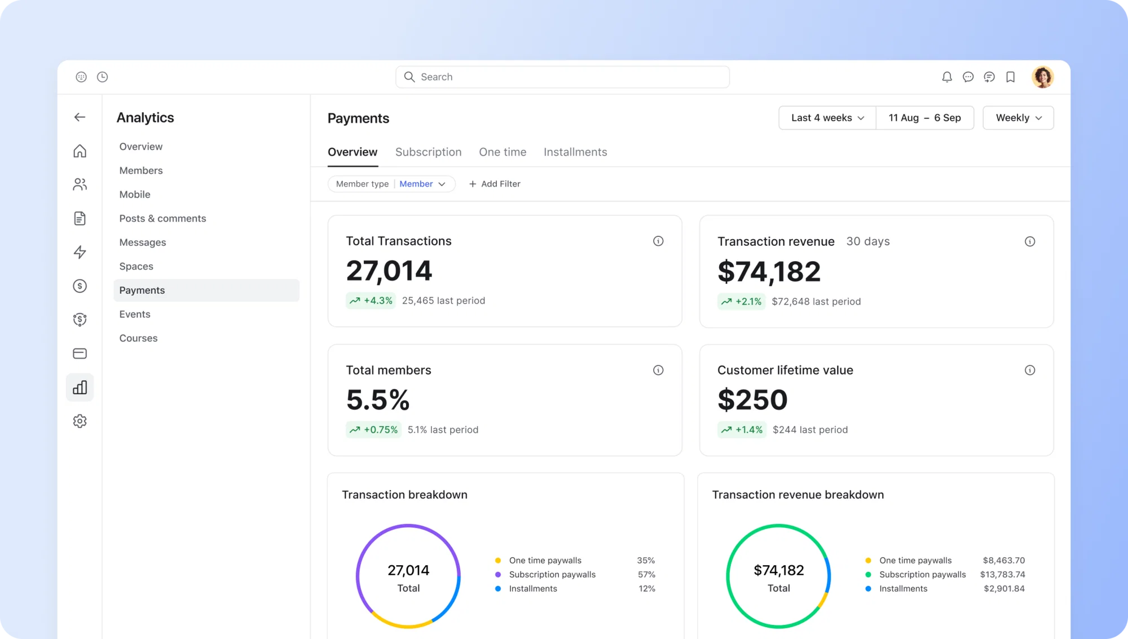1128x639 pixels.
Task: Open the credit card icon in sidebar
Action: point(80,354)
